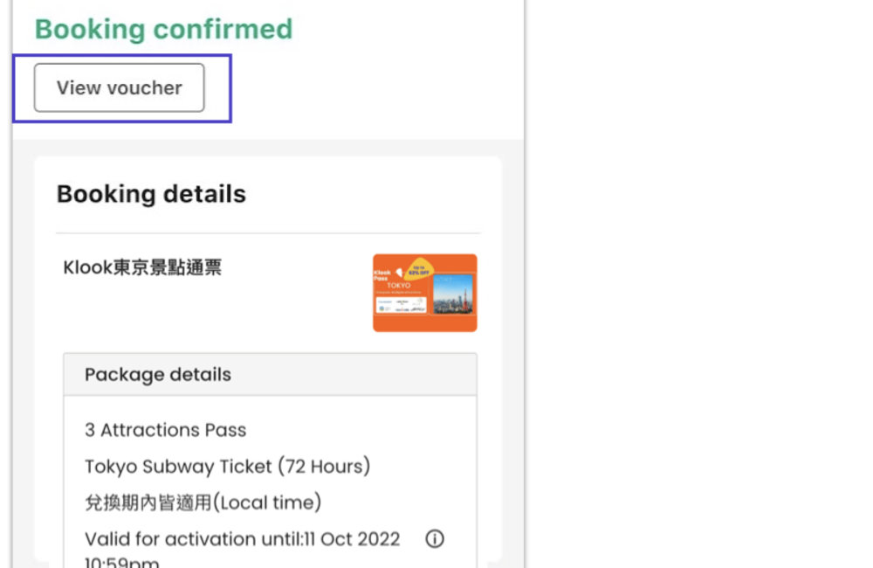The height and width of the screenshot is (568, 873).
Task: Open the activation validity info icon
Action: 434,538
